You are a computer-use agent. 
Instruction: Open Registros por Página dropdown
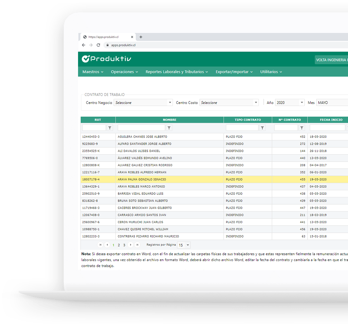point(184,245)
